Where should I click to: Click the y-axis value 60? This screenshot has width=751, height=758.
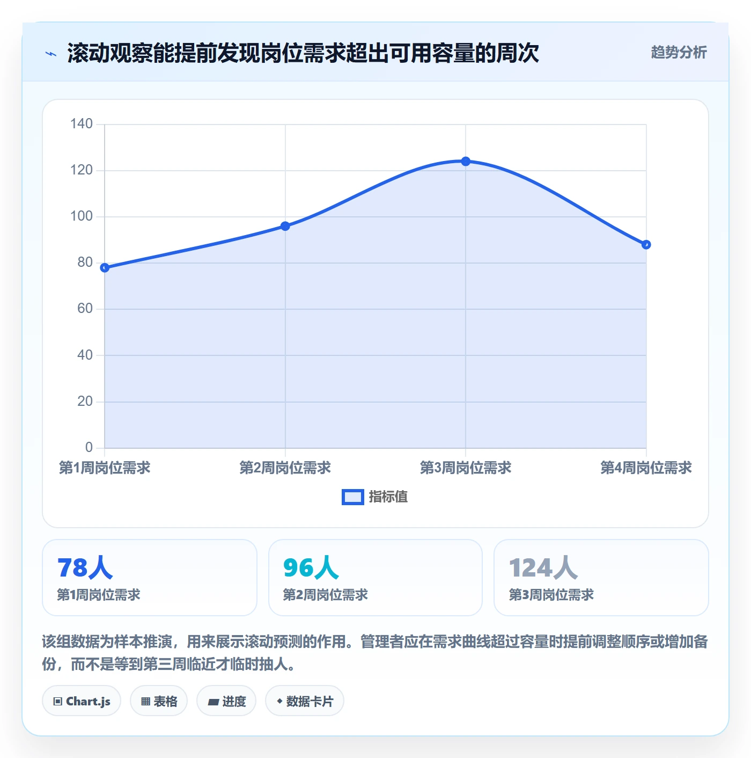[85, 309]
